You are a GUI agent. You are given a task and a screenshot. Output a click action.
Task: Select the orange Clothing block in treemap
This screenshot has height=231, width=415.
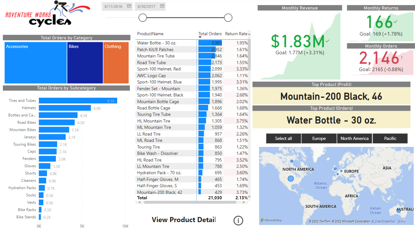(x=116, y=63)
